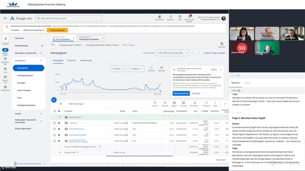Click the table Spalten columns icon
Screen dimensions: 305x171
click(174, 103)
